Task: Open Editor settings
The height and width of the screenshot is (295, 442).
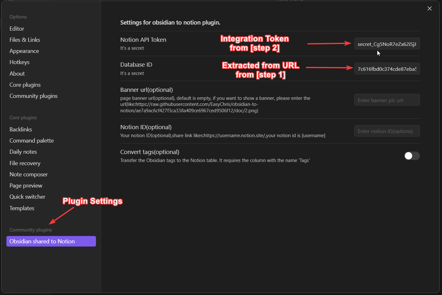Action: point(17,29)
